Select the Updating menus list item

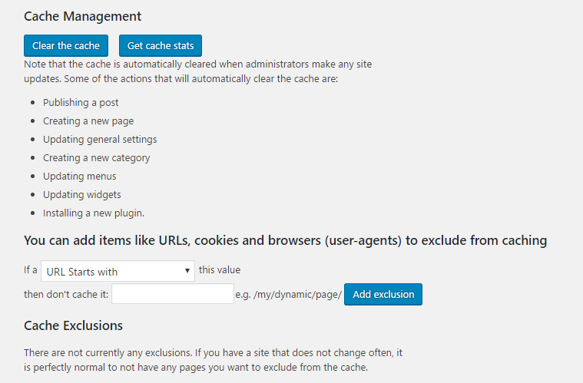[80, 176]
